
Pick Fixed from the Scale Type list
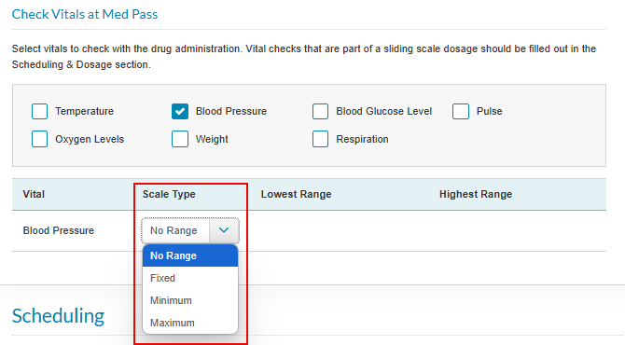click(x=190, y=278)
